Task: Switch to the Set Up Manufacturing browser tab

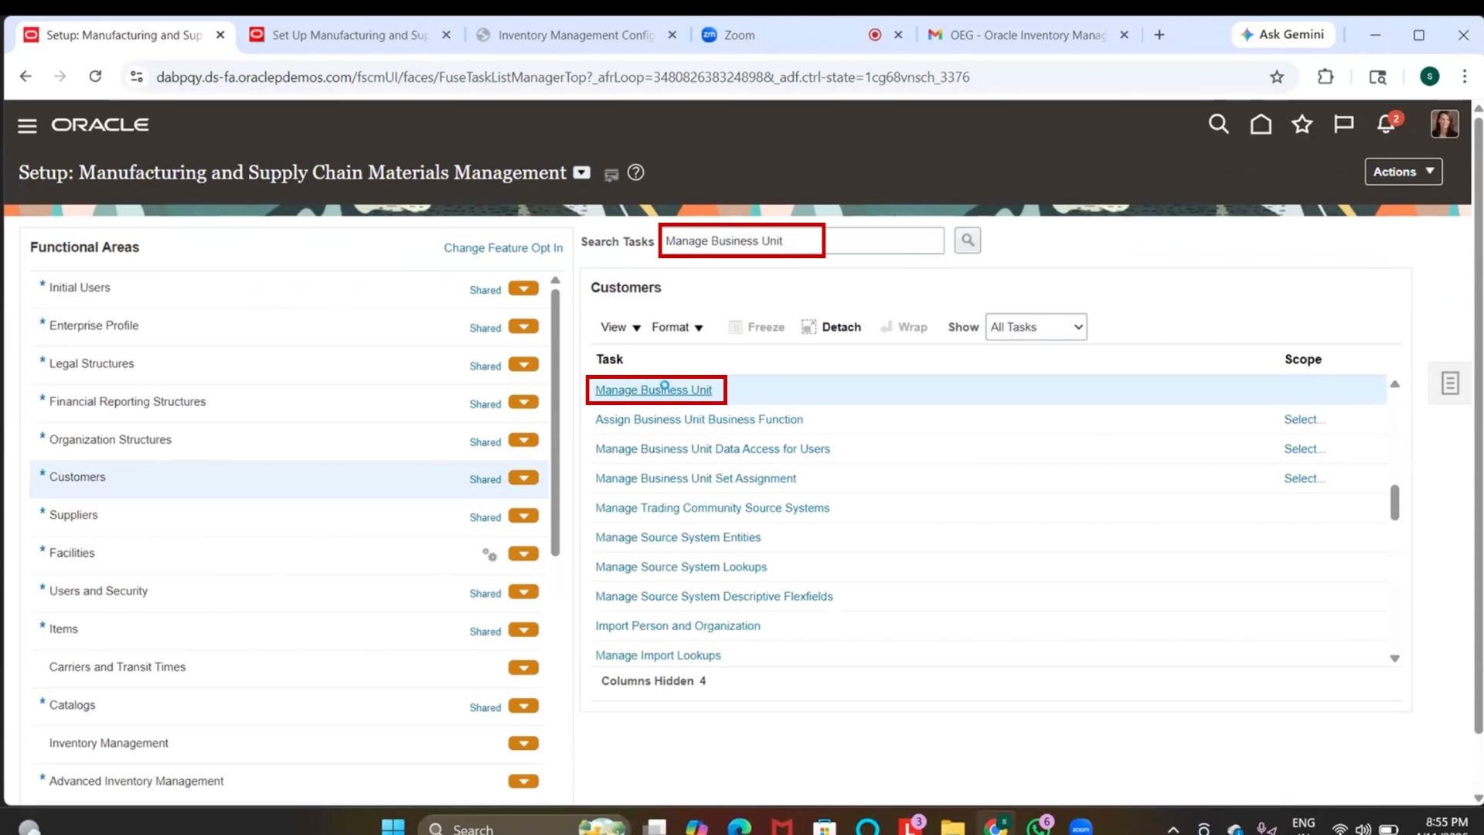Action: point(349,35)
